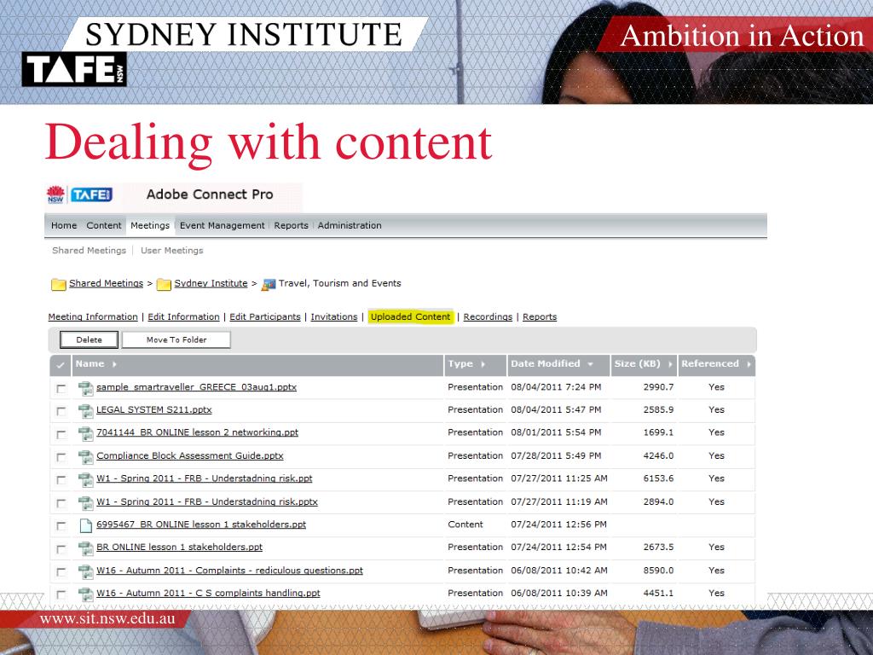Switch to the Content tab

point(103,225)
